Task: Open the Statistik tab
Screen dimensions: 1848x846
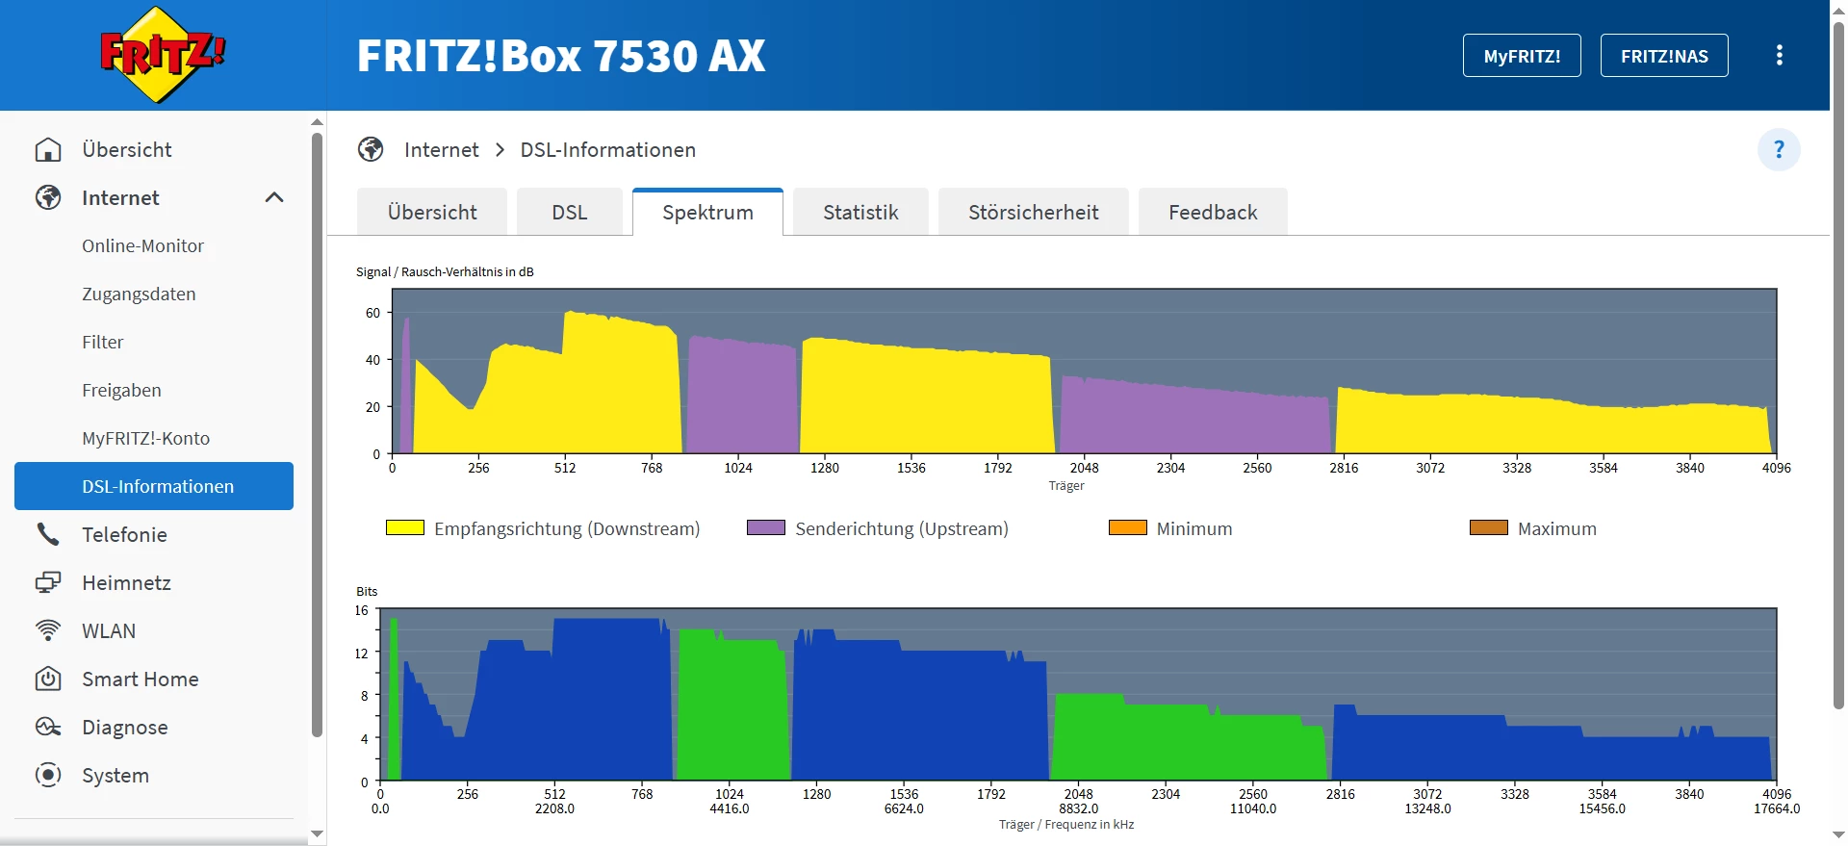Action: [860, 212]
